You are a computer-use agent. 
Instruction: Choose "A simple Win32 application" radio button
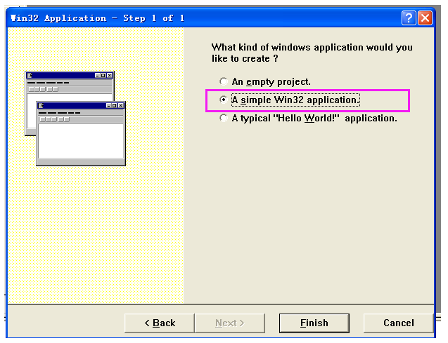[223, 100]
